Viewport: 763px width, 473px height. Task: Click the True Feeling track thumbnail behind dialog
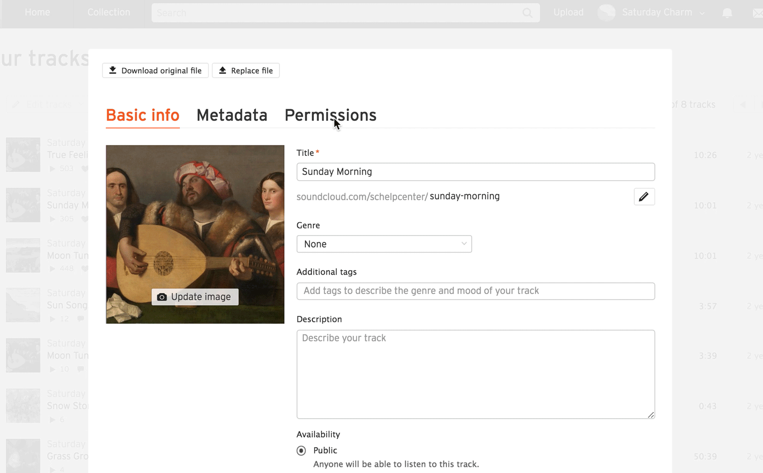point(23,155)
